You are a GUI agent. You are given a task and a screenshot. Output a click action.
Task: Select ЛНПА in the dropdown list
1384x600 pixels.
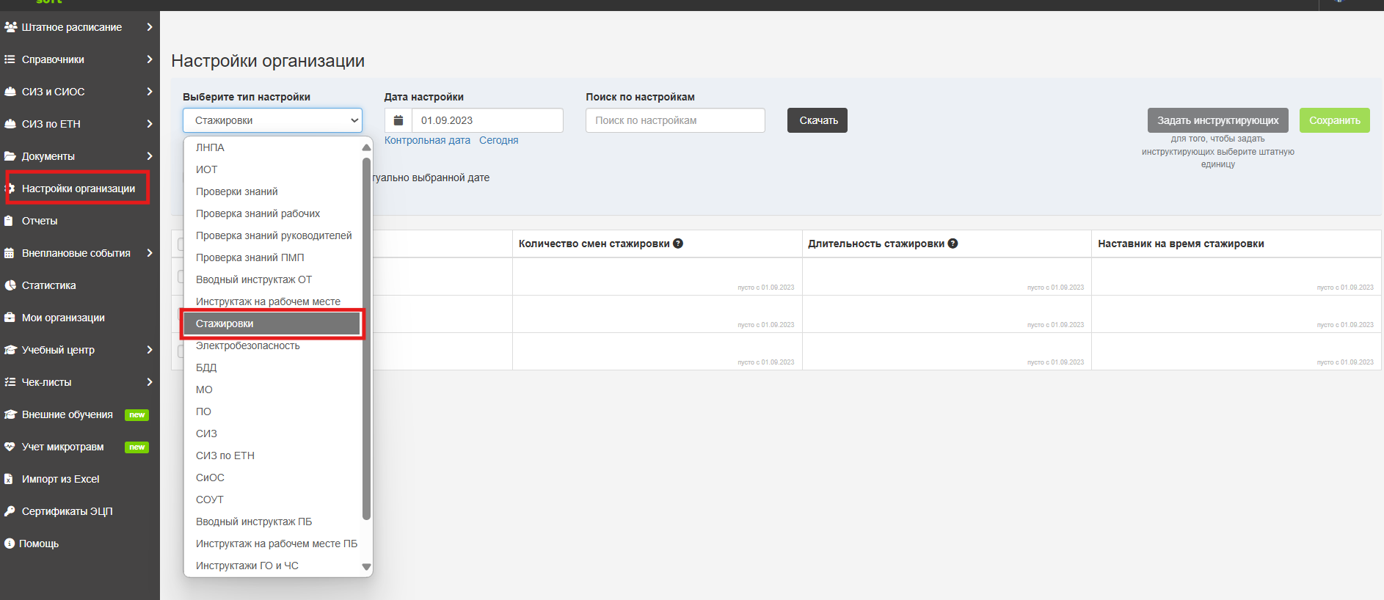click(x=272, y=147)
